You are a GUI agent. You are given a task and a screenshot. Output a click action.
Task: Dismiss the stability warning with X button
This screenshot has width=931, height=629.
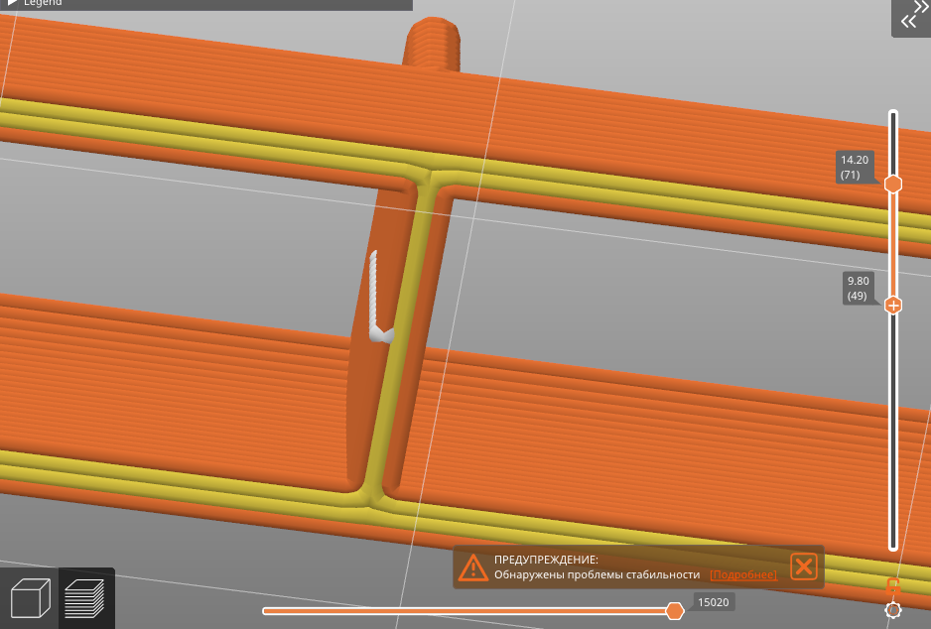point(804,566)
